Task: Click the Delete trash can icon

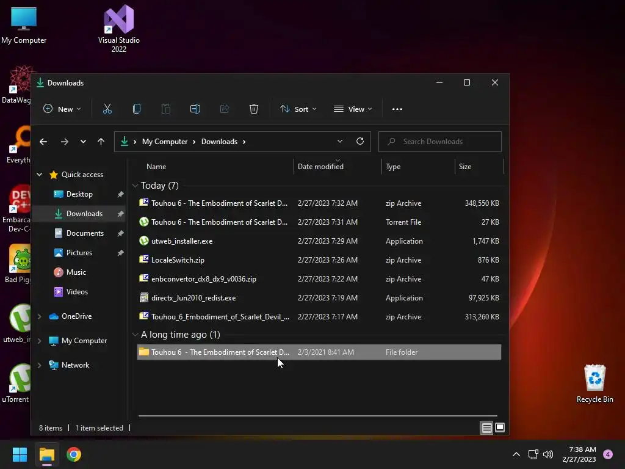Action: pyautogui.click(x=254, y=109)
